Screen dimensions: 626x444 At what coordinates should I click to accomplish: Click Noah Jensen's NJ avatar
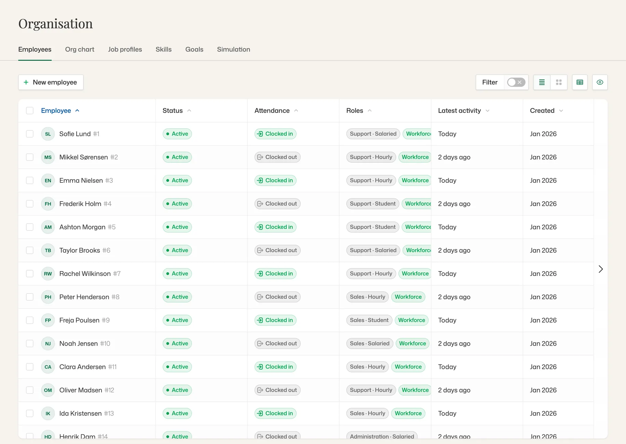(48, 344)
